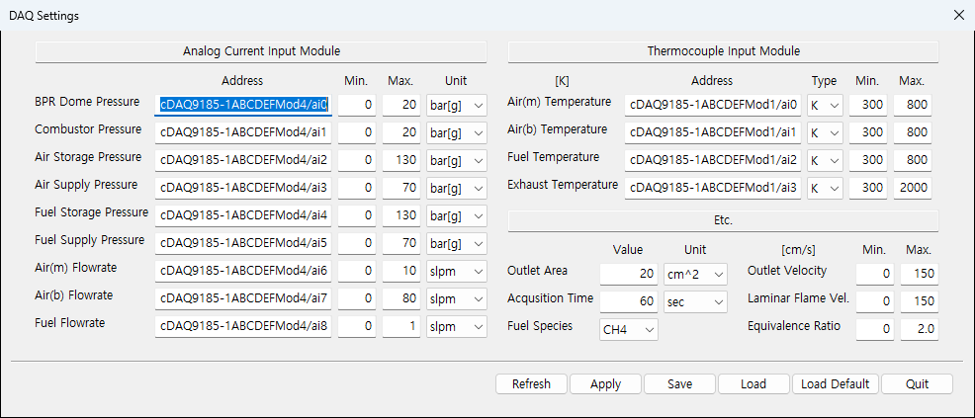
Task: Open Combustor Pressure unit dropdown
Action: [457, 133]
